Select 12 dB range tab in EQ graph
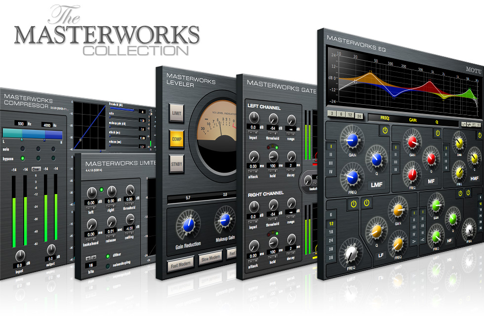 [x=350, y=115]
